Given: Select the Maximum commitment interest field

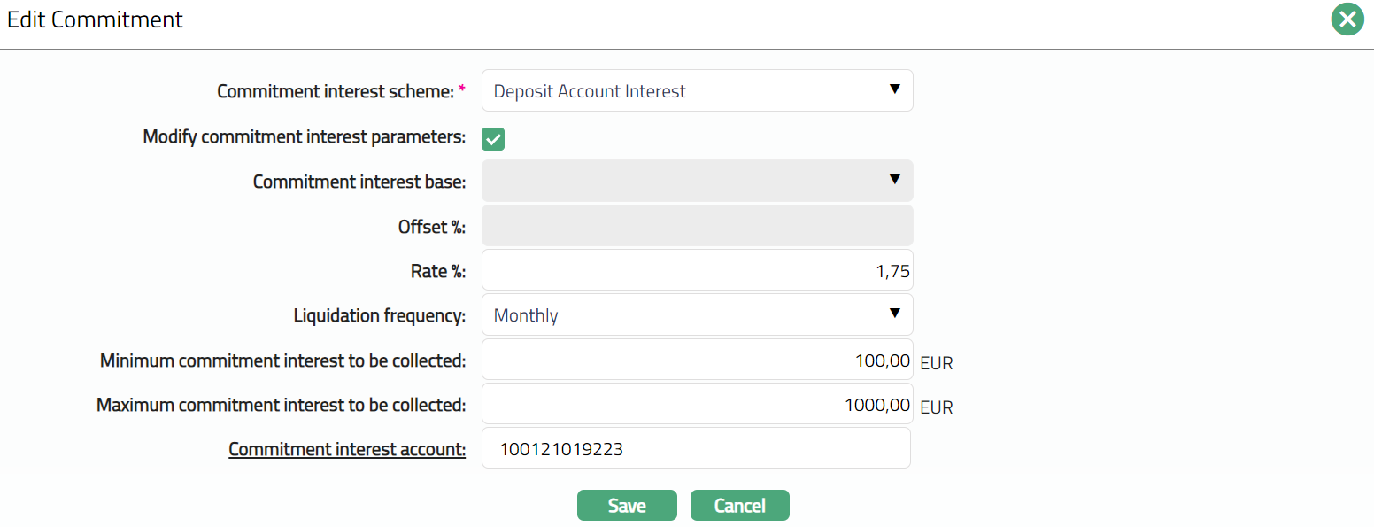Looking at the screenshot, I should point(697,405).
